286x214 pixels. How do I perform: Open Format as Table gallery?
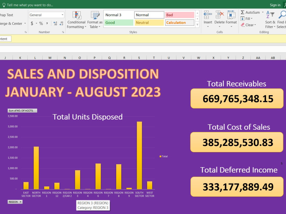click(x=95, y=19)
